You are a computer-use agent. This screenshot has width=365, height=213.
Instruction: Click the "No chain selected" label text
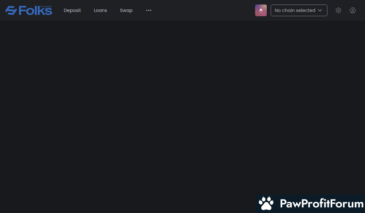(x=295, y=10)
